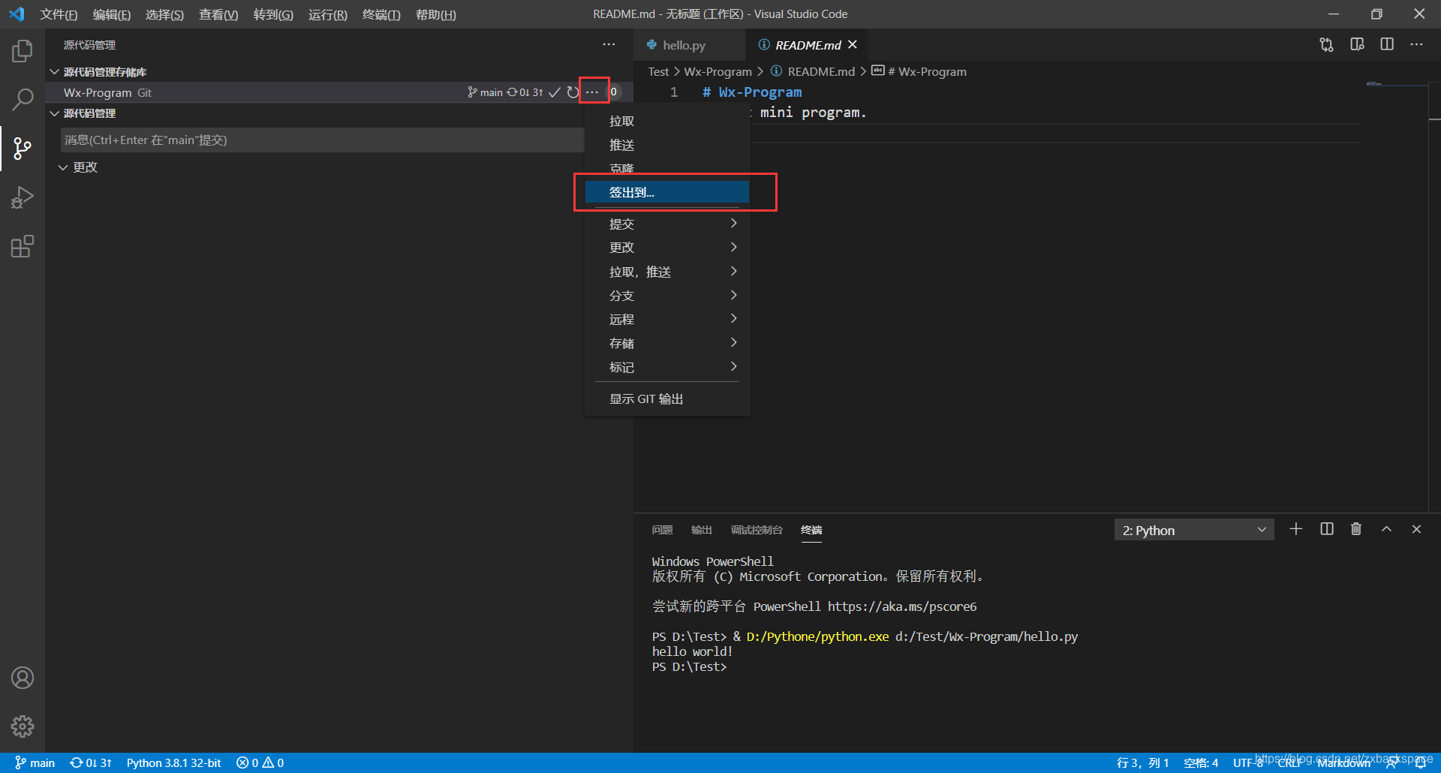Open the 终端(T) menu

[x=381, y=14]
